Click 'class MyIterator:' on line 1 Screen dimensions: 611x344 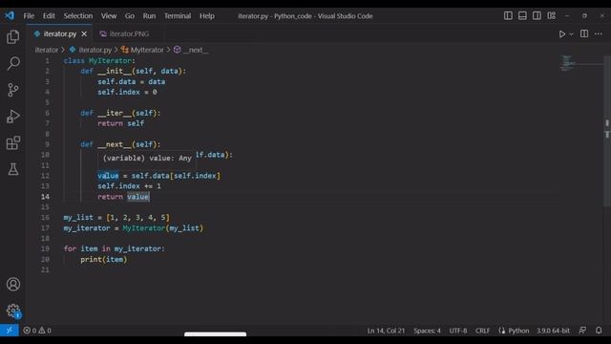point(99,61)
